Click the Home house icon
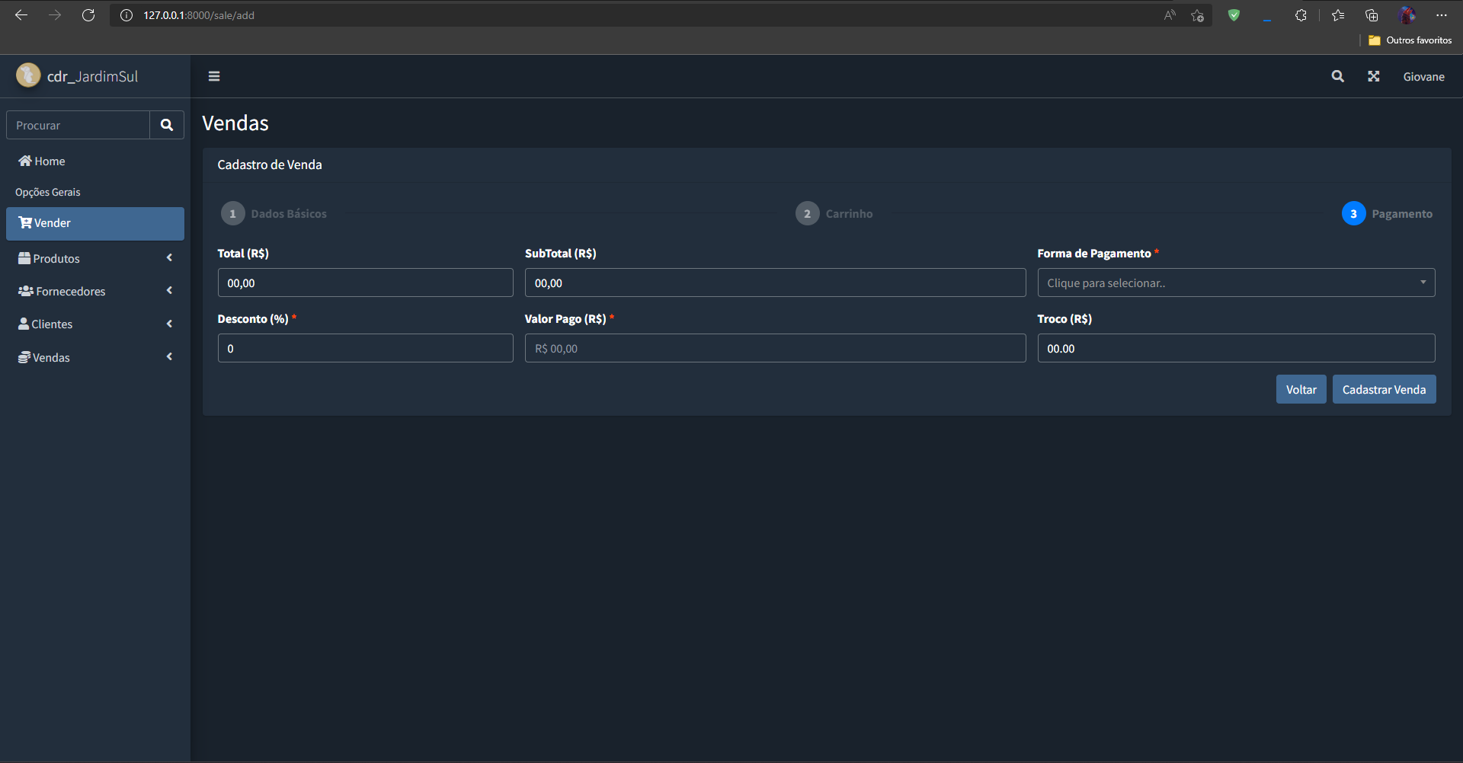 (x=25, y=161)
